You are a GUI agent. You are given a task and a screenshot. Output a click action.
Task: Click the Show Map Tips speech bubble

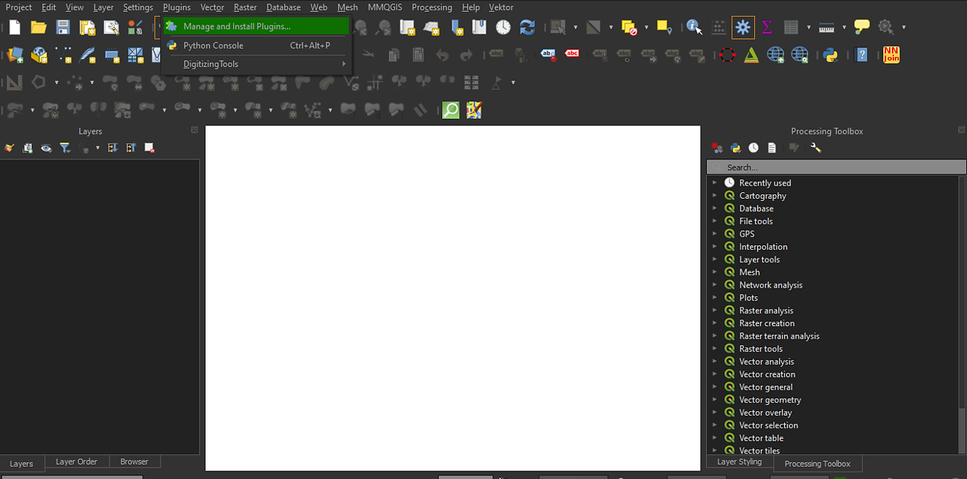coord(861,28)
